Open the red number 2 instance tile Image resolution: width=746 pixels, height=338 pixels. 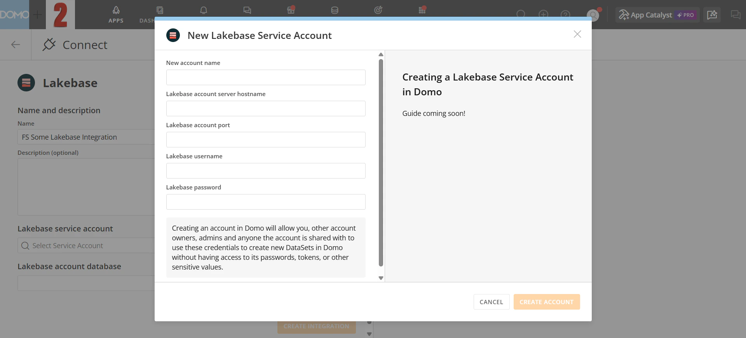pyautogui.click(x=60, y=15)
